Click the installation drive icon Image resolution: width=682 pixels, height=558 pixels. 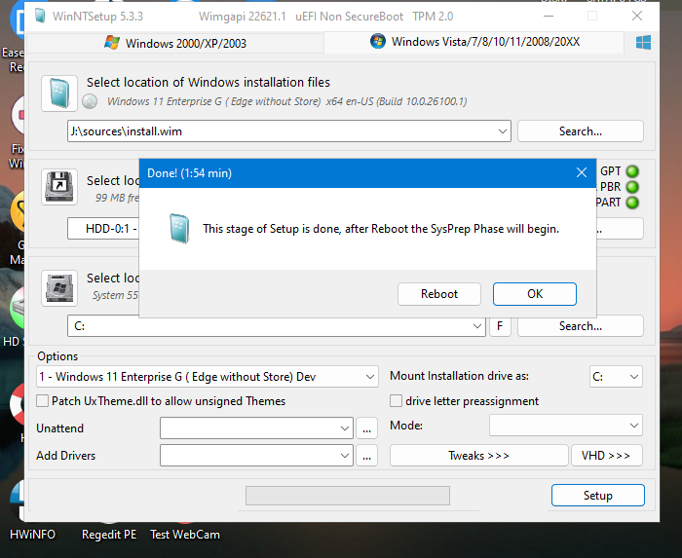tap(59, 287)
